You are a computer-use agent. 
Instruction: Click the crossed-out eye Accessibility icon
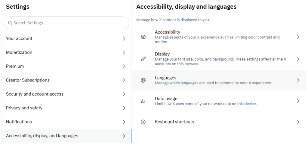(x=143, y=37)
